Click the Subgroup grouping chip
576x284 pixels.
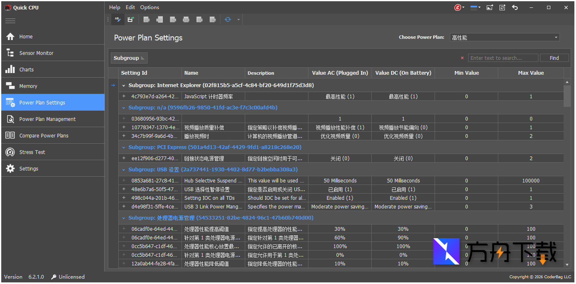pyautogui.click(x=129, y=58)
